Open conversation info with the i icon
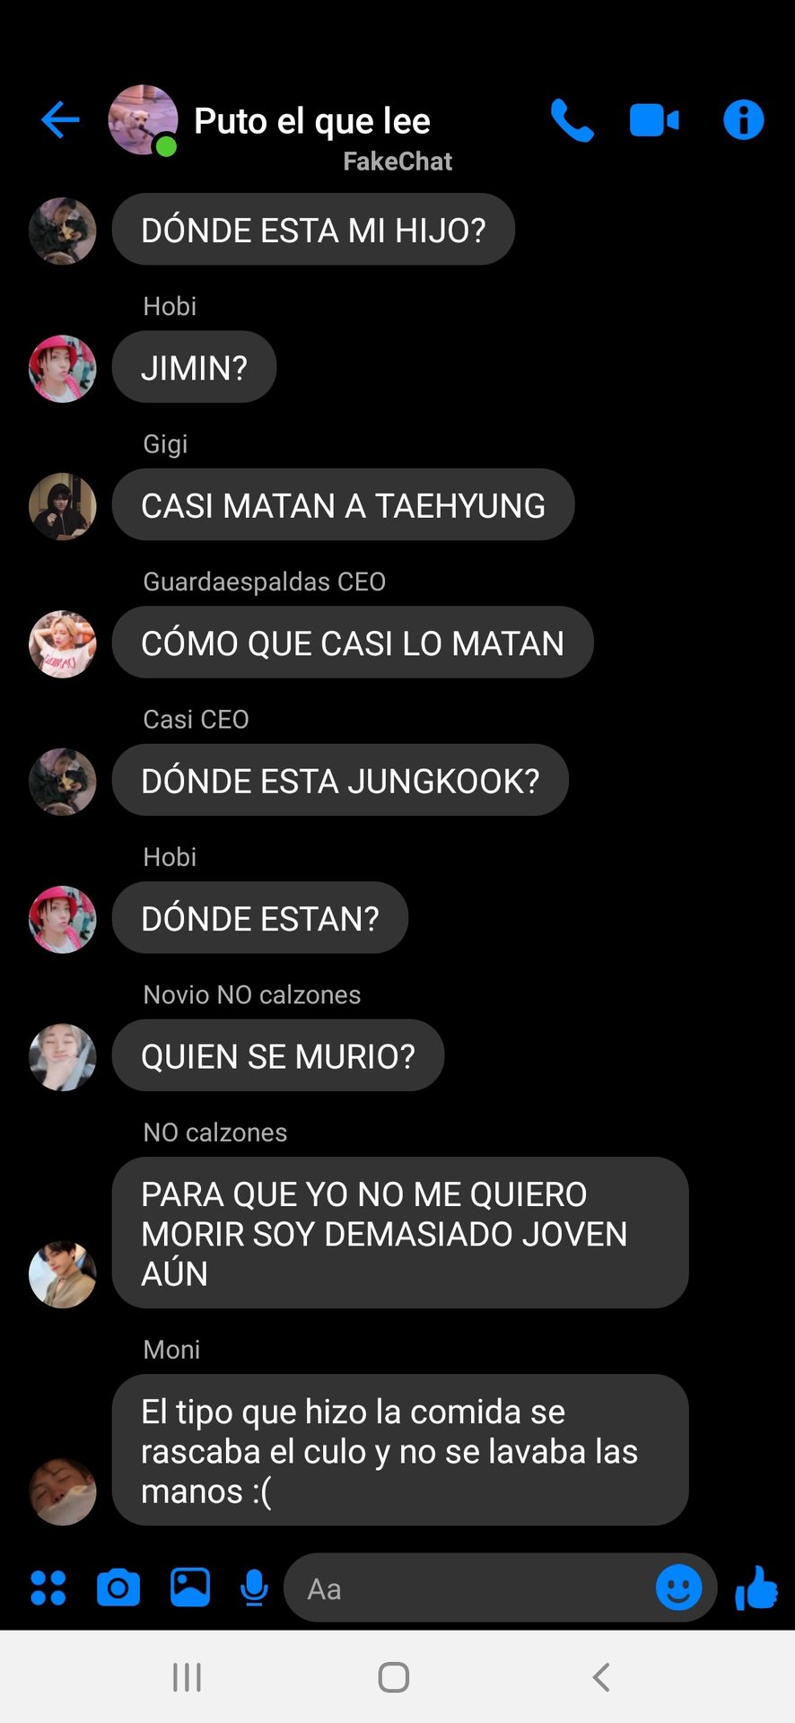795x1723 pixels. [743, 119]
